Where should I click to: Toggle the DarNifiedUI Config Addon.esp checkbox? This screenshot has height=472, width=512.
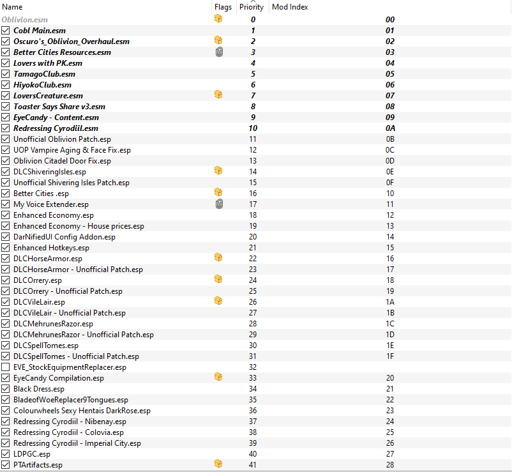(5, 237)
